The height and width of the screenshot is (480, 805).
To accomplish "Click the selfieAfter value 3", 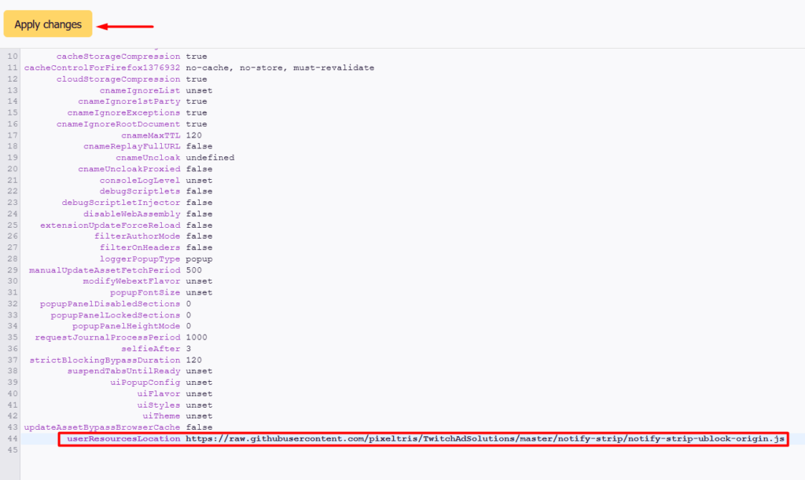I will tap(189, 348).
